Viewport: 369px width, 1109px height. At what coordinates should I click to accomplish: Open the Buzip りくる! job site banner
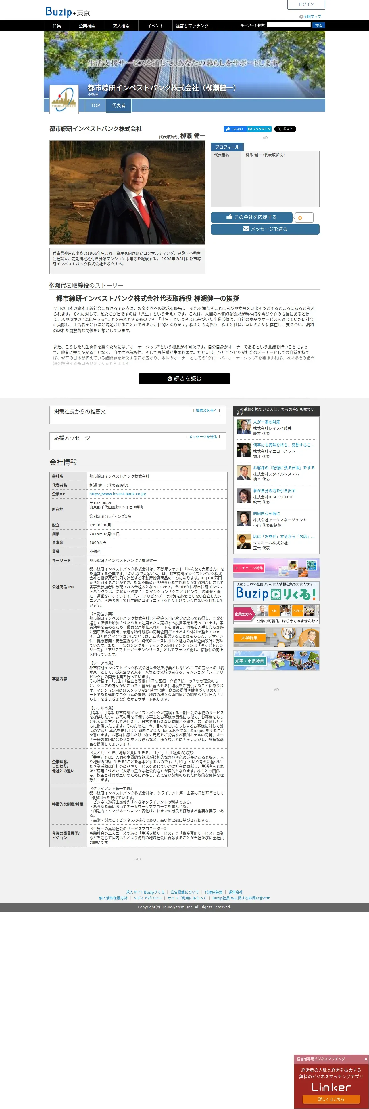point(276,592)
